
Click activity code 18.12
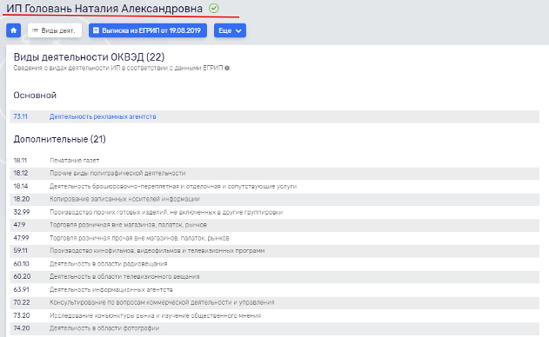click(21, 174)
